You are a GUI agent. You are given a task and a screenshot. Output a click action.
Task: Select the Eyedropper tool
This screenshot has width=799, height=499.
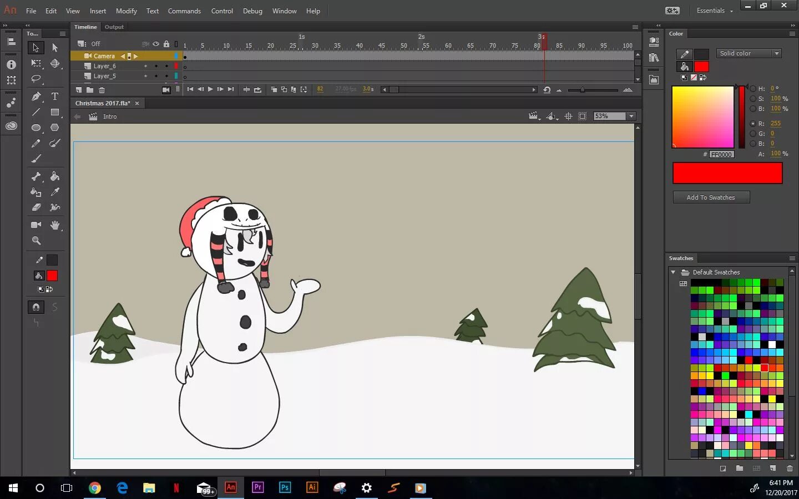pos(55,192)
